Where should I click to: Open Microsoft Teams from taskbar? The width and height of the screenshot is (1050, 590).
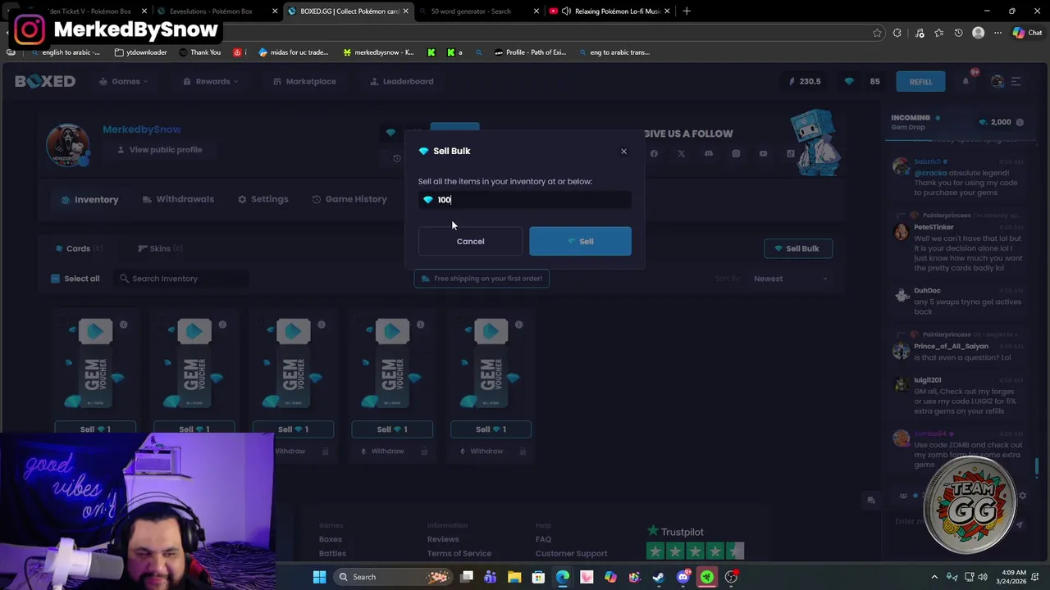click(491, 577)
